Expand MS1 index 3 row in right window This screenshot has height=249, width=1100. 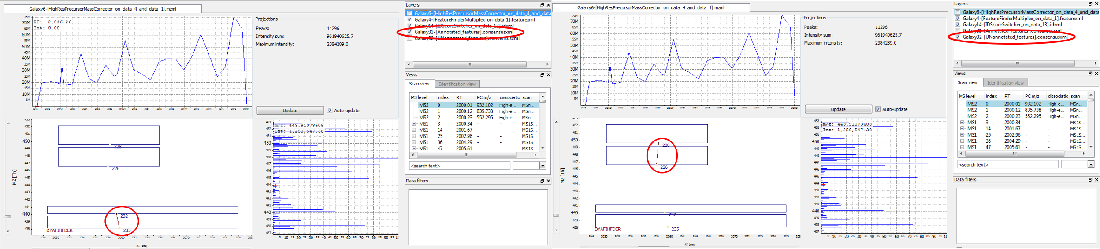click(x=962, y=123)
